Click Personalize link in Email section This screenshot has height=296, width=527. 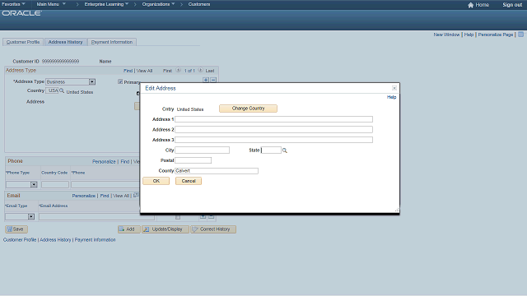click(x=84, y=196)
